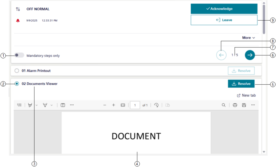
Task: Click the fit to width icon
Action: 123,105
